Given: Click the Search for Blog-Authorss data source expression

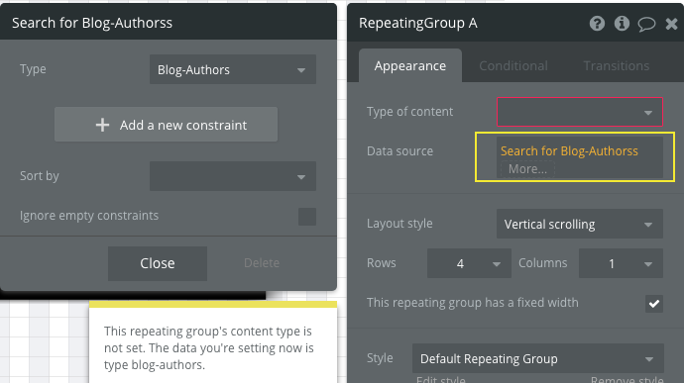Looking at the screenshot, I should coord(569,151).
